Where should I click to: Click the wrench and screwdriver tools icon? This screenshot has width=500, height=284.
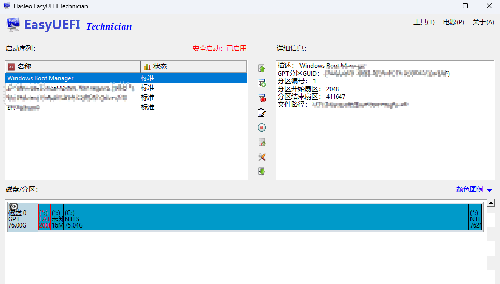coord(262,157)
